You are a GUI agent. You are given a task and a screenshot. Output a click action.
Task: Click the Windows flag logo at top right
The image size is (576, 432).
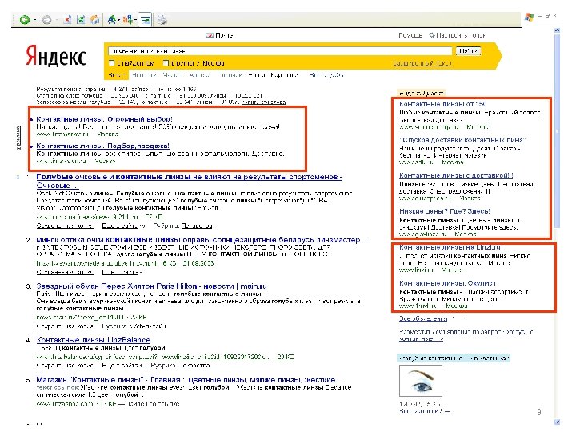[x=529, y=17]
